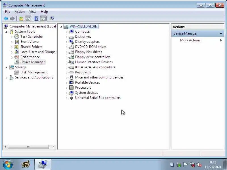
Task: Click the muted volume tray icon
Action: point(199,165)
